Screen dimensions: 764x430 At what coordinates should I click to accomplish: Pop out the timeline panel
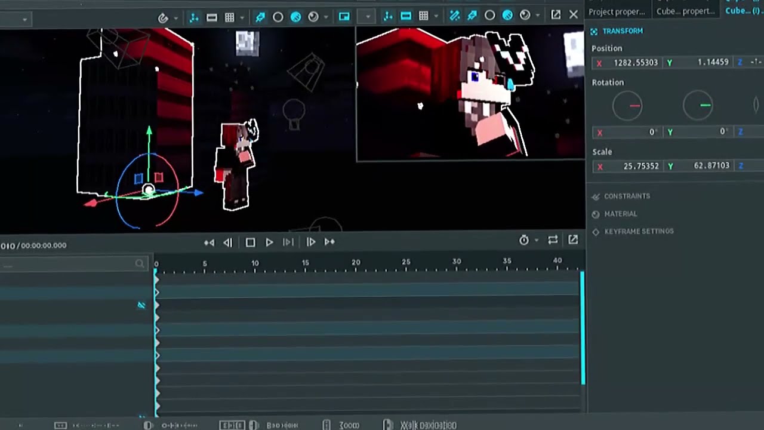pyautogui.click(x=573, y=239)
